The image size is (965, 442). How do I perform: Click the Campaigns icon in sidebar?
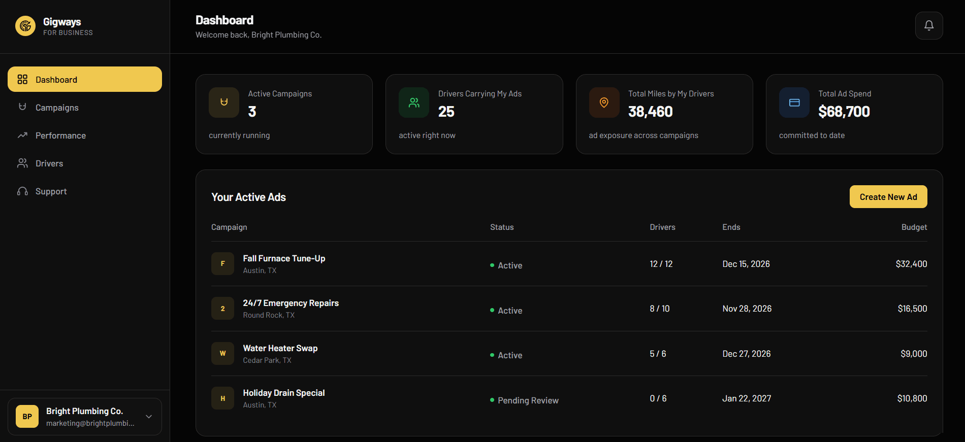[x=22, y=107]
